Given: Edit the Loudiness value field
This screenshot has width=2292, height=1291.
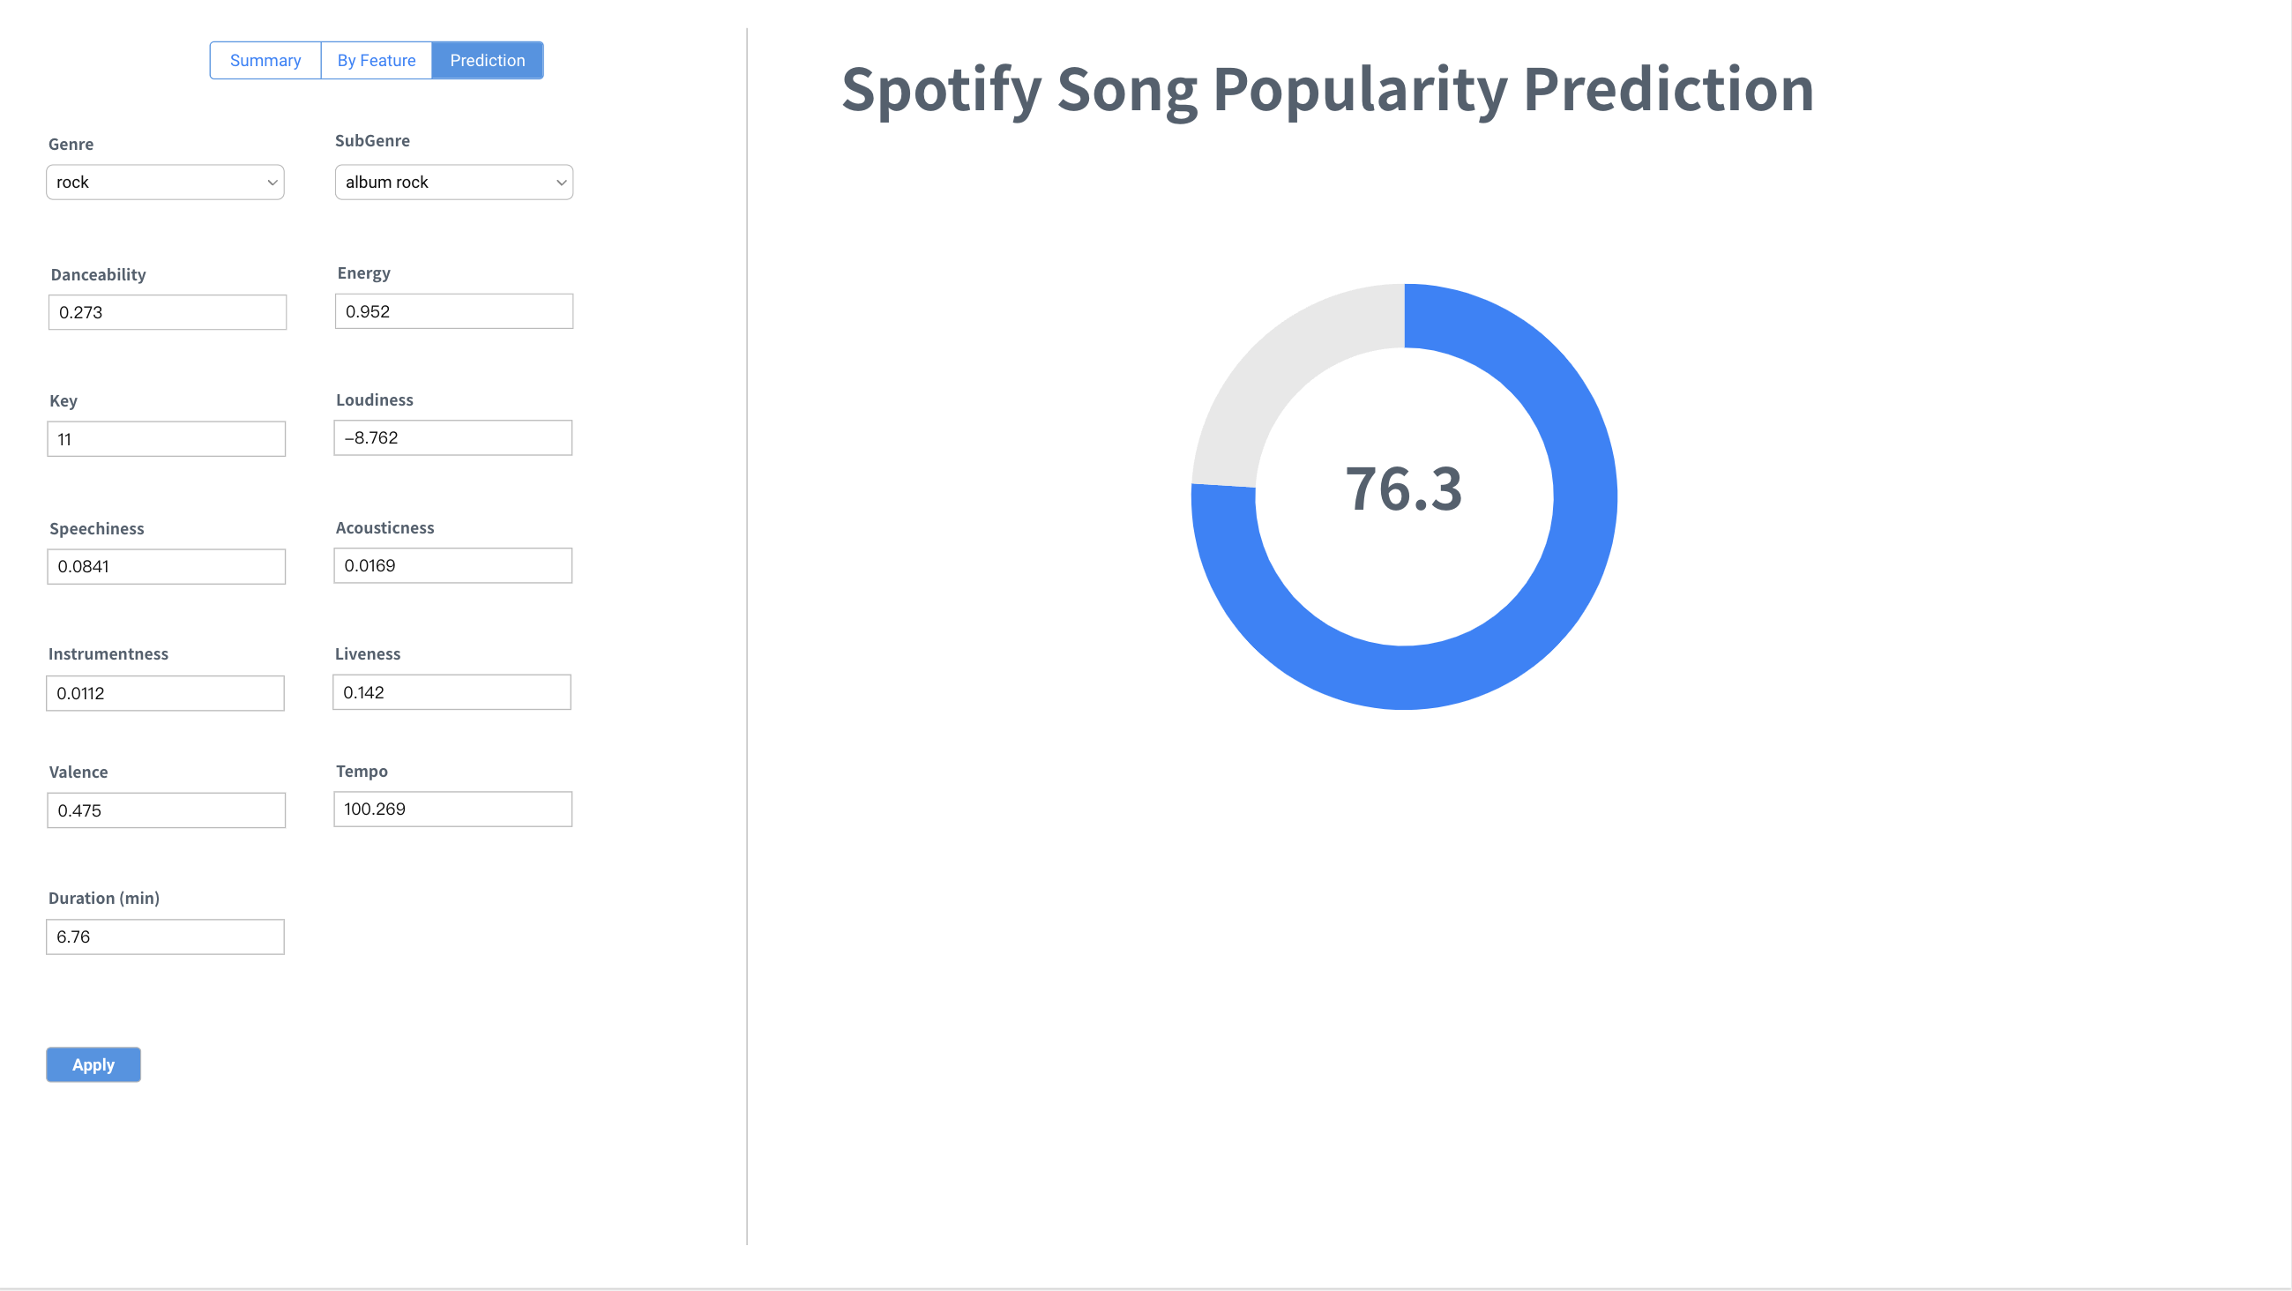Looking at the screenshot, I should 453,437.
